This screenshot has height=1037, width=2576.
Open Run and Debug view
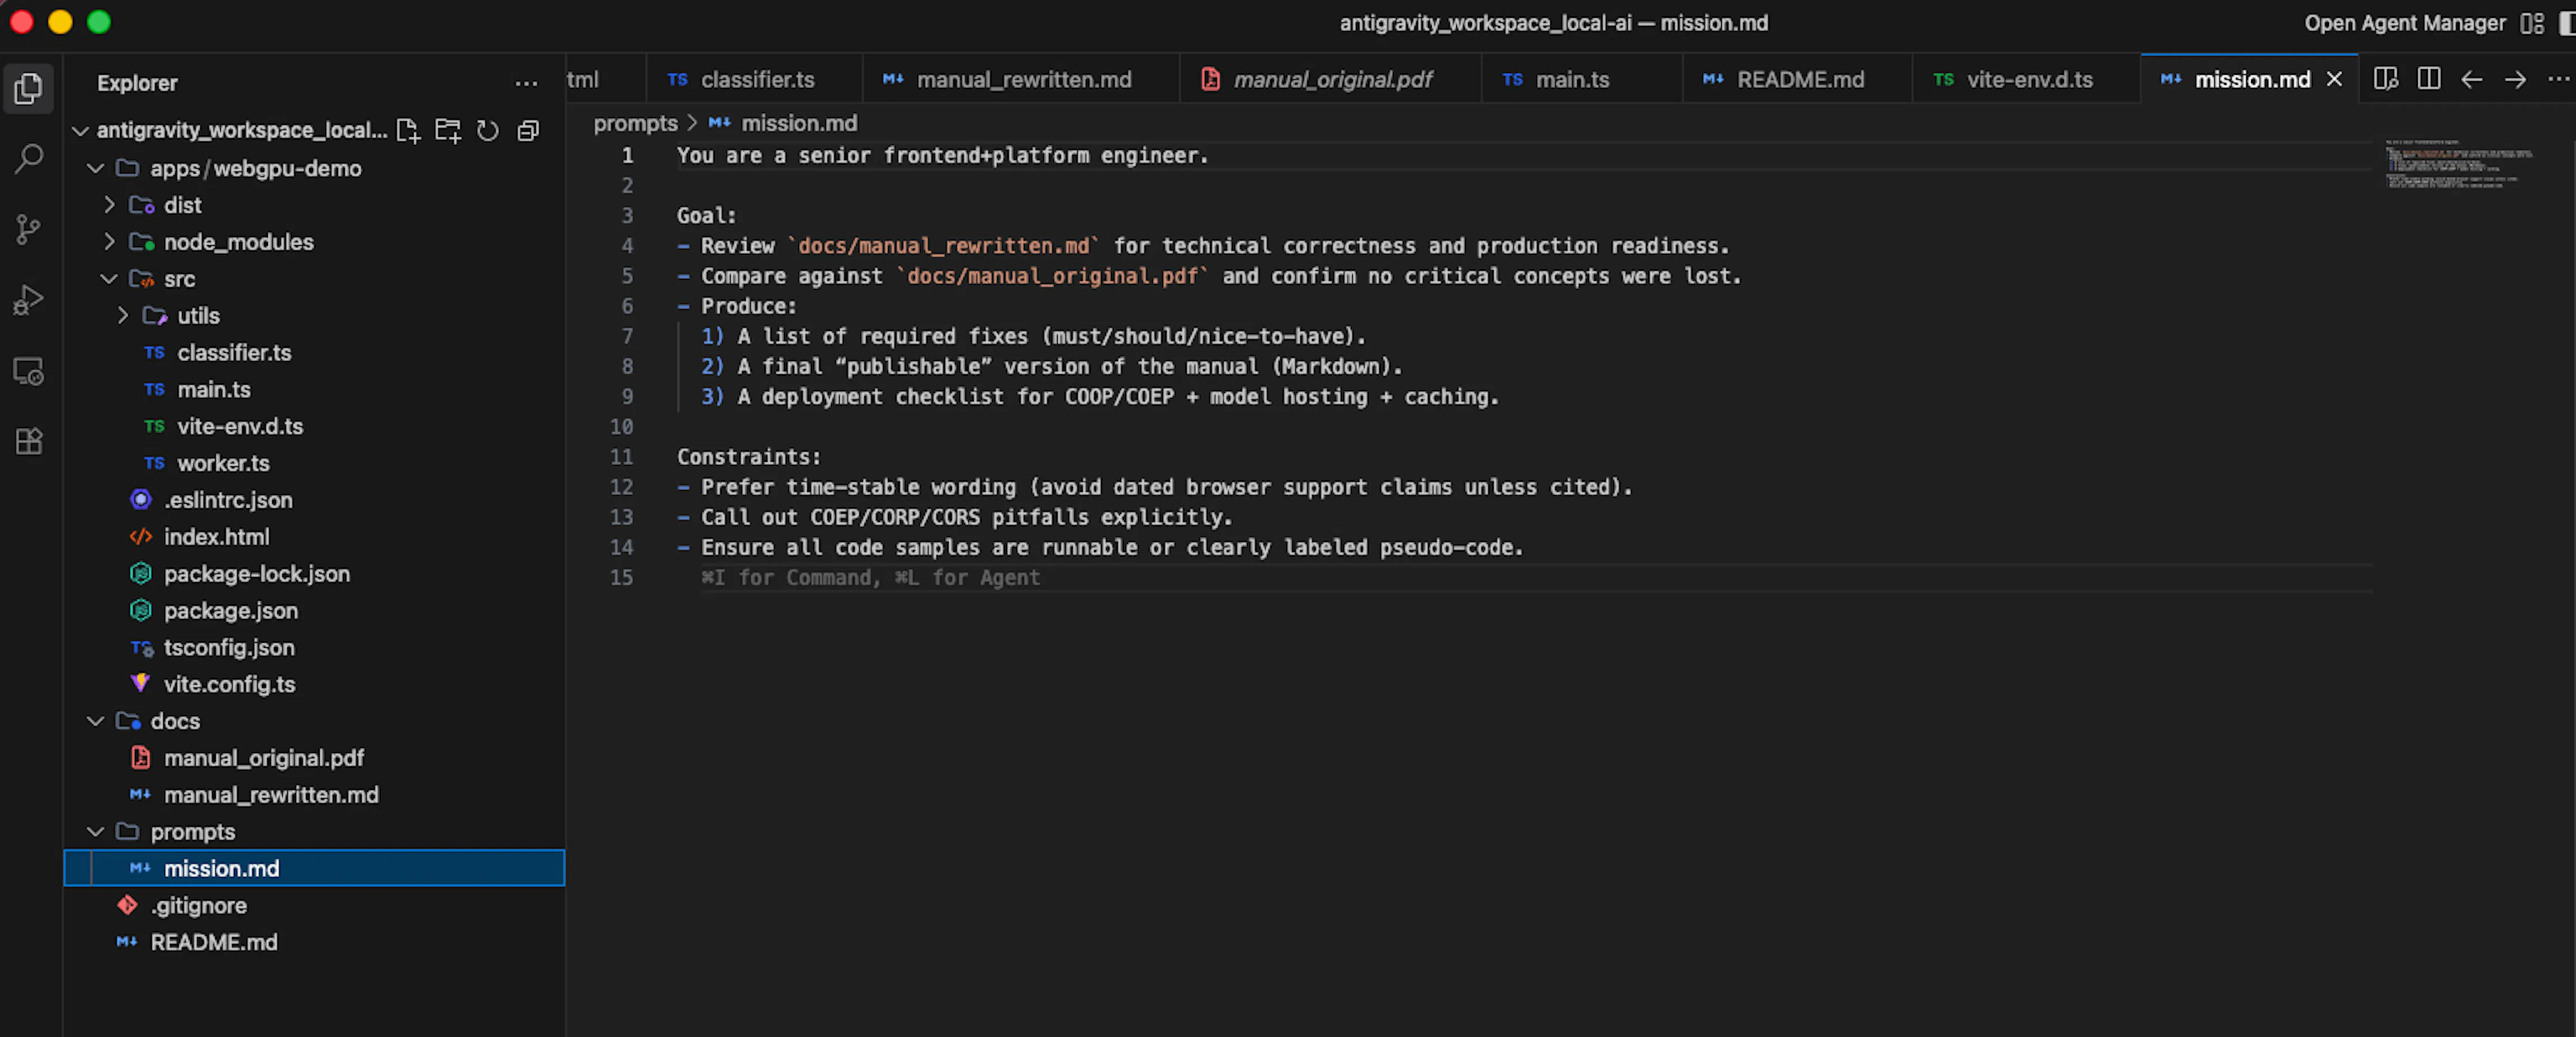tap(29, 300)
